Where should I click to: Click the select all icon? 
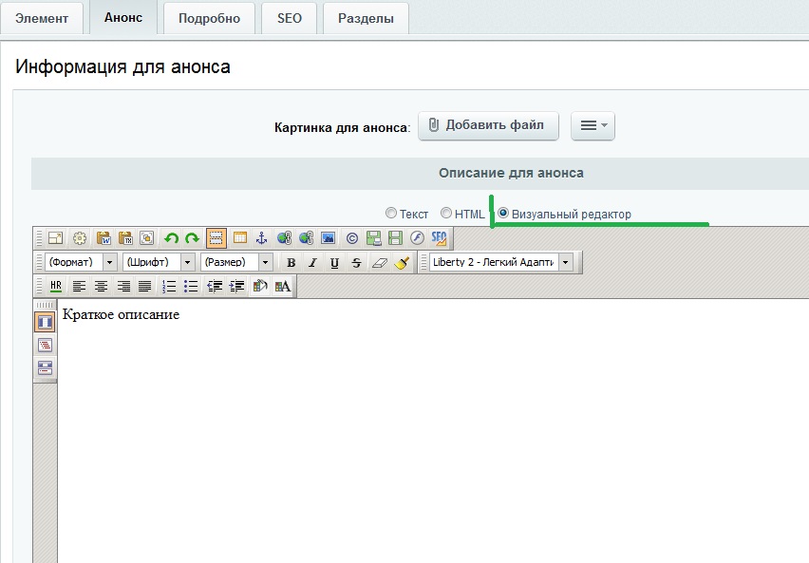click(x=147, y=238)
